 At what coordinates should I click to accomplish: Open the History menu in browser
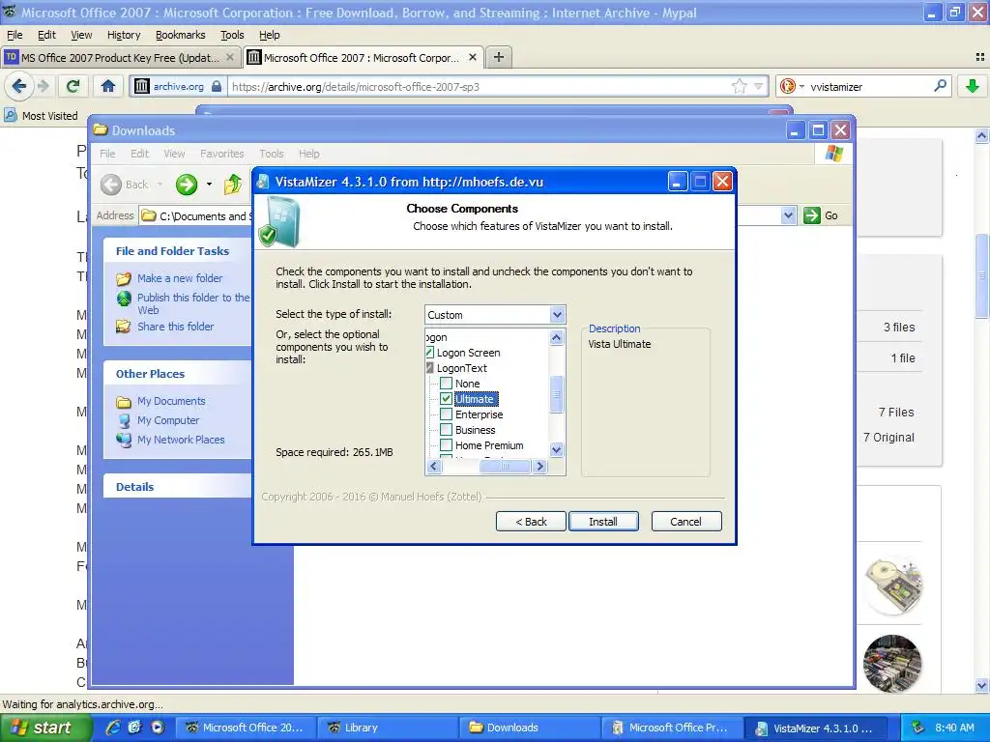(124, 36)
